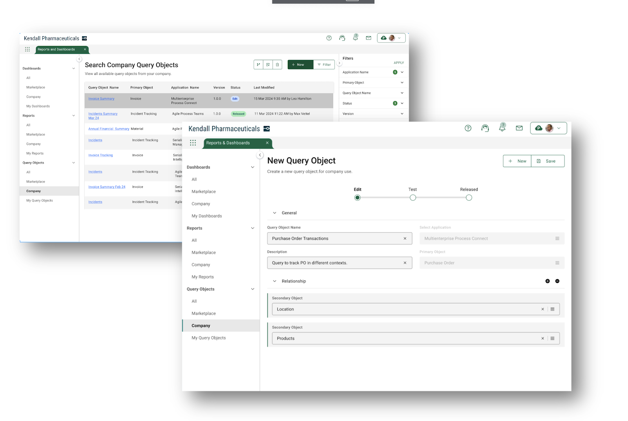The image size is (628, 421).
Task: Collapse sidebar arrow in front window
Action: point(260,155)
